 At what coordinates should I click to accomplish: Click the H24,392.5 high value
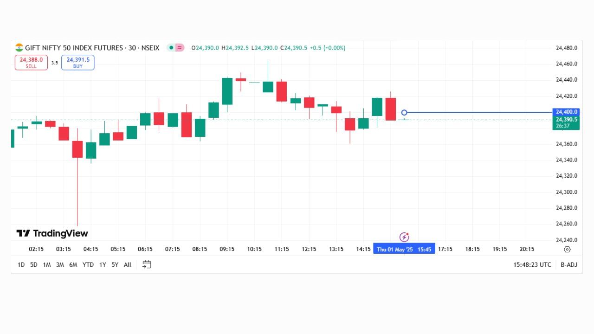[x=235, y=48]
